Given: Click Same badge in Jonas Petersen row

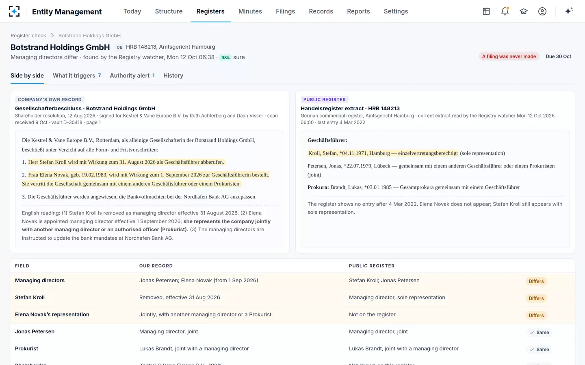Looking at the screenshot, I should (539, 333).
